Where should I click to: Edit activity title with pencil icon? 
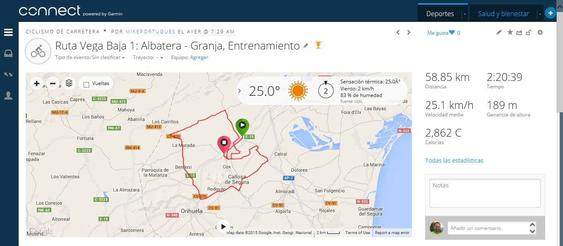click(x=306, y=46)
